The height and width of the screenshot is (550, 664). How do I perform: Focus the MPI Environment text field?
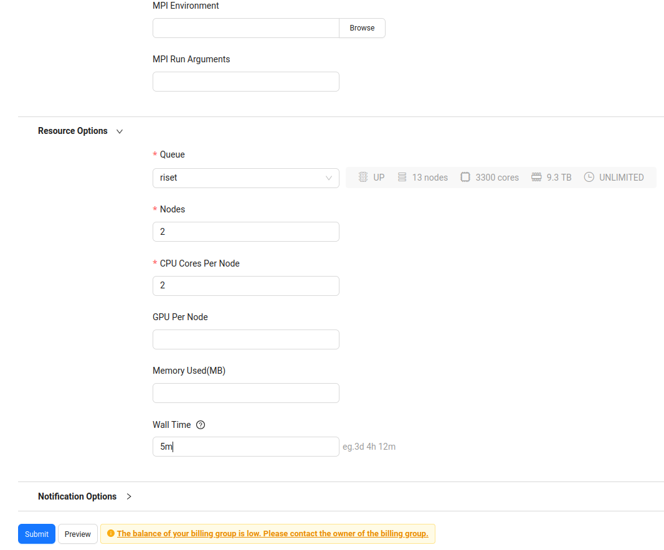point(245,28)
